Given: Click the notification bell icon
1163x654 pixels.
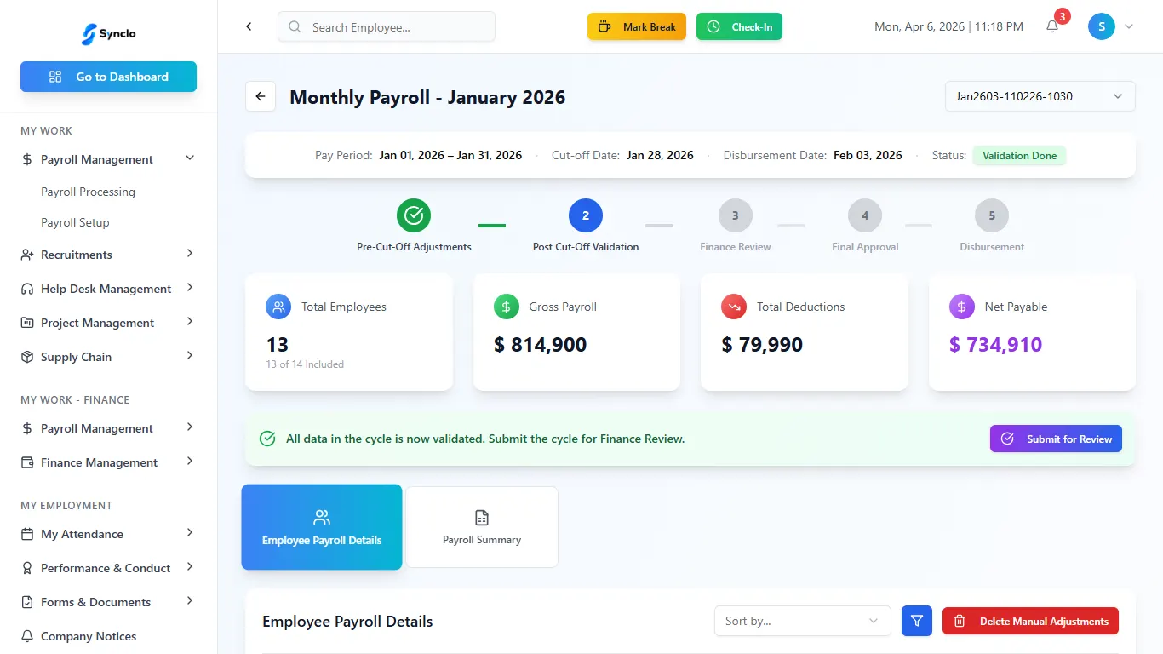Looking at the screenshot, I should pos(1052,26).
